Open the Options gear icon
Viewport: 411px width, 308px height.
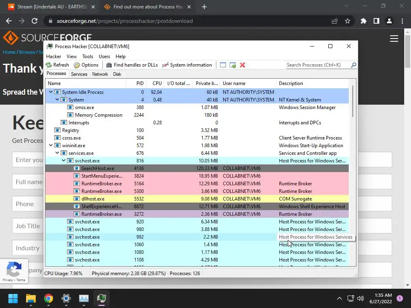(77, 65)
